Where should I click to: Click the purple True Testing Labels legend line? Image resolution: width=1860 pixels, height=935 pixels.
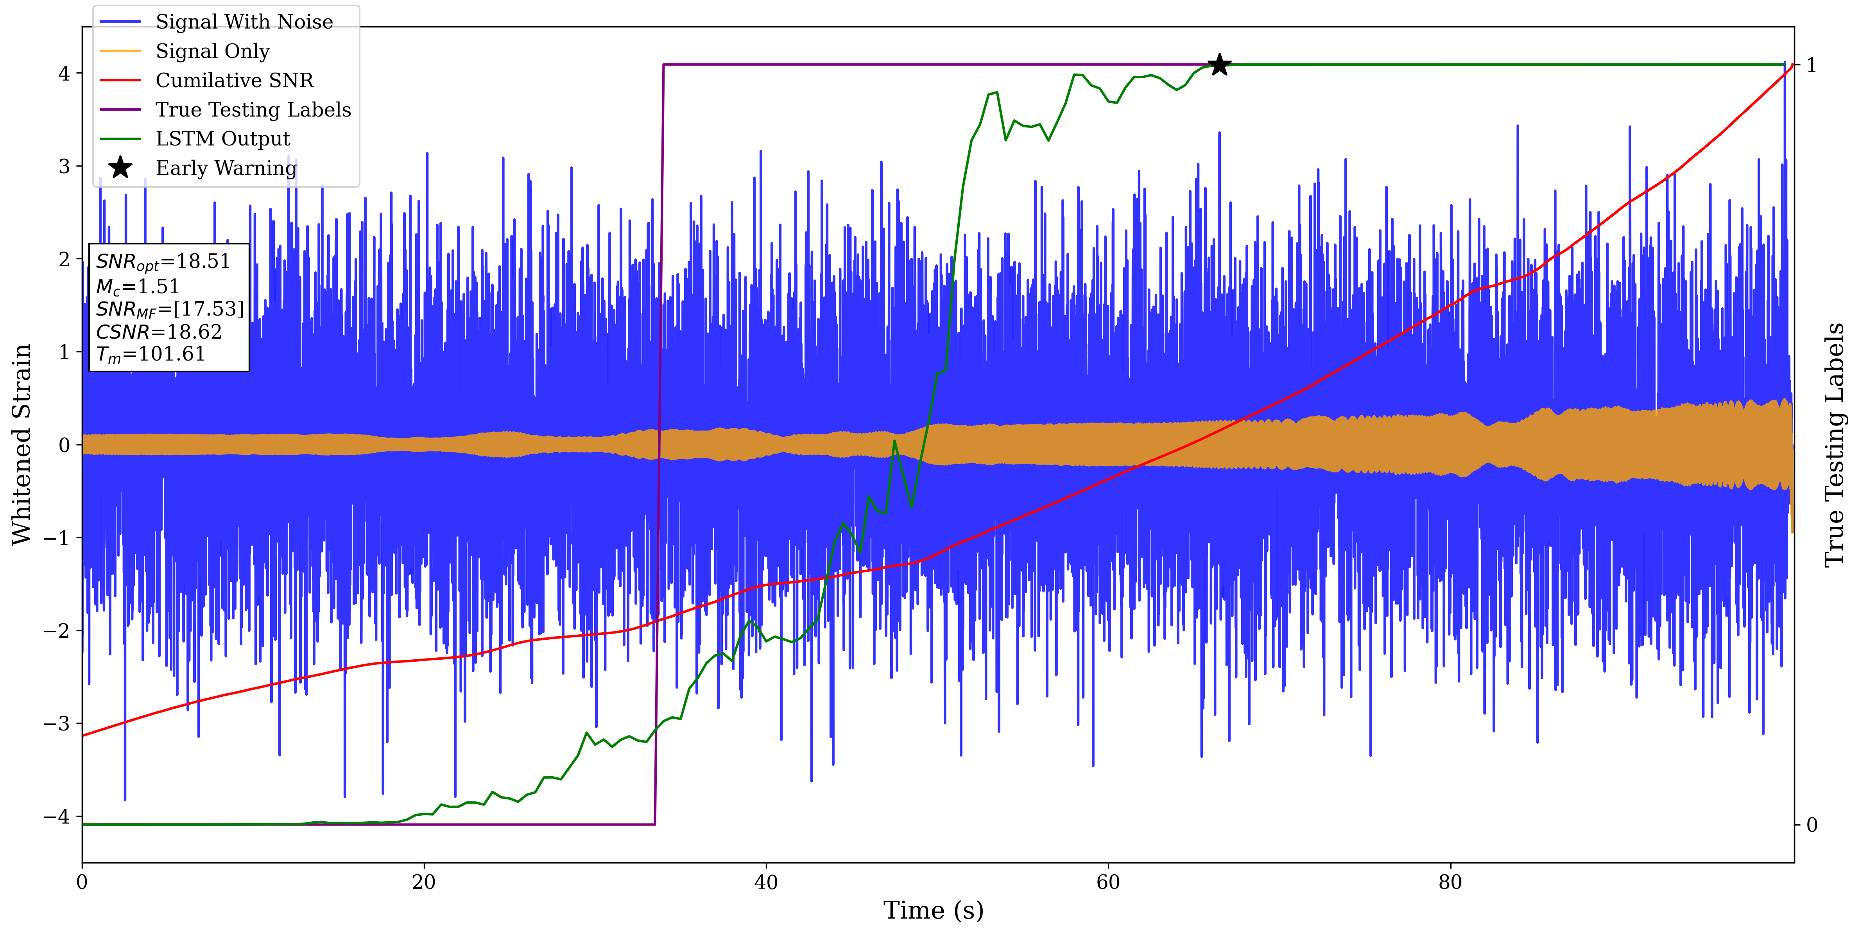(120, 110)
